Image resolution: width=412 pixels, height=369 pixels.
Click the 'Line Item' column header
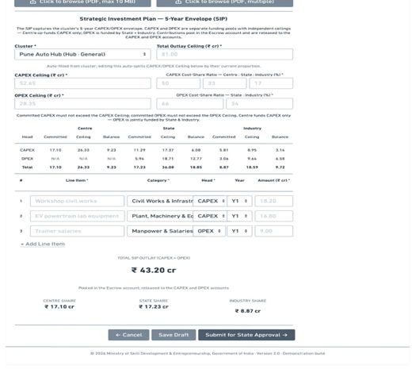[x=77, y=180]
